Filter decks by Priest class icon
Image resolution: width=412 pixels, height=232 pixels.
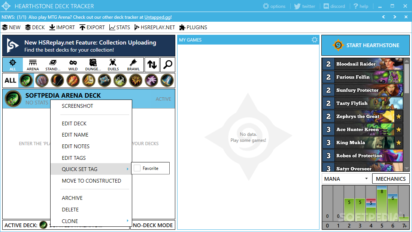point(104,80)
